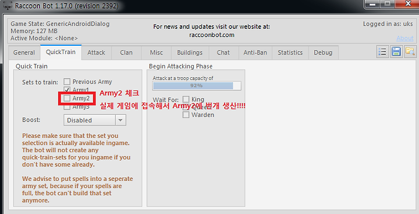Uncheck the Army1 checkbox

pyautogui.click(x=67, y=89)
